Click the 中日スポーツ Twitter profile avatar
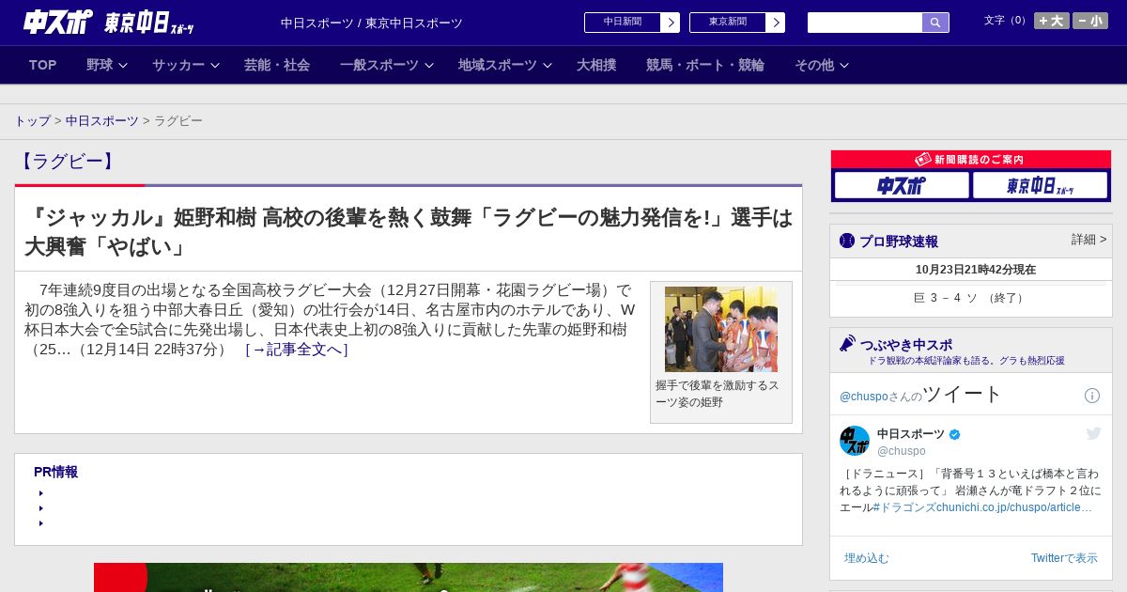 (x=855, y=441)
